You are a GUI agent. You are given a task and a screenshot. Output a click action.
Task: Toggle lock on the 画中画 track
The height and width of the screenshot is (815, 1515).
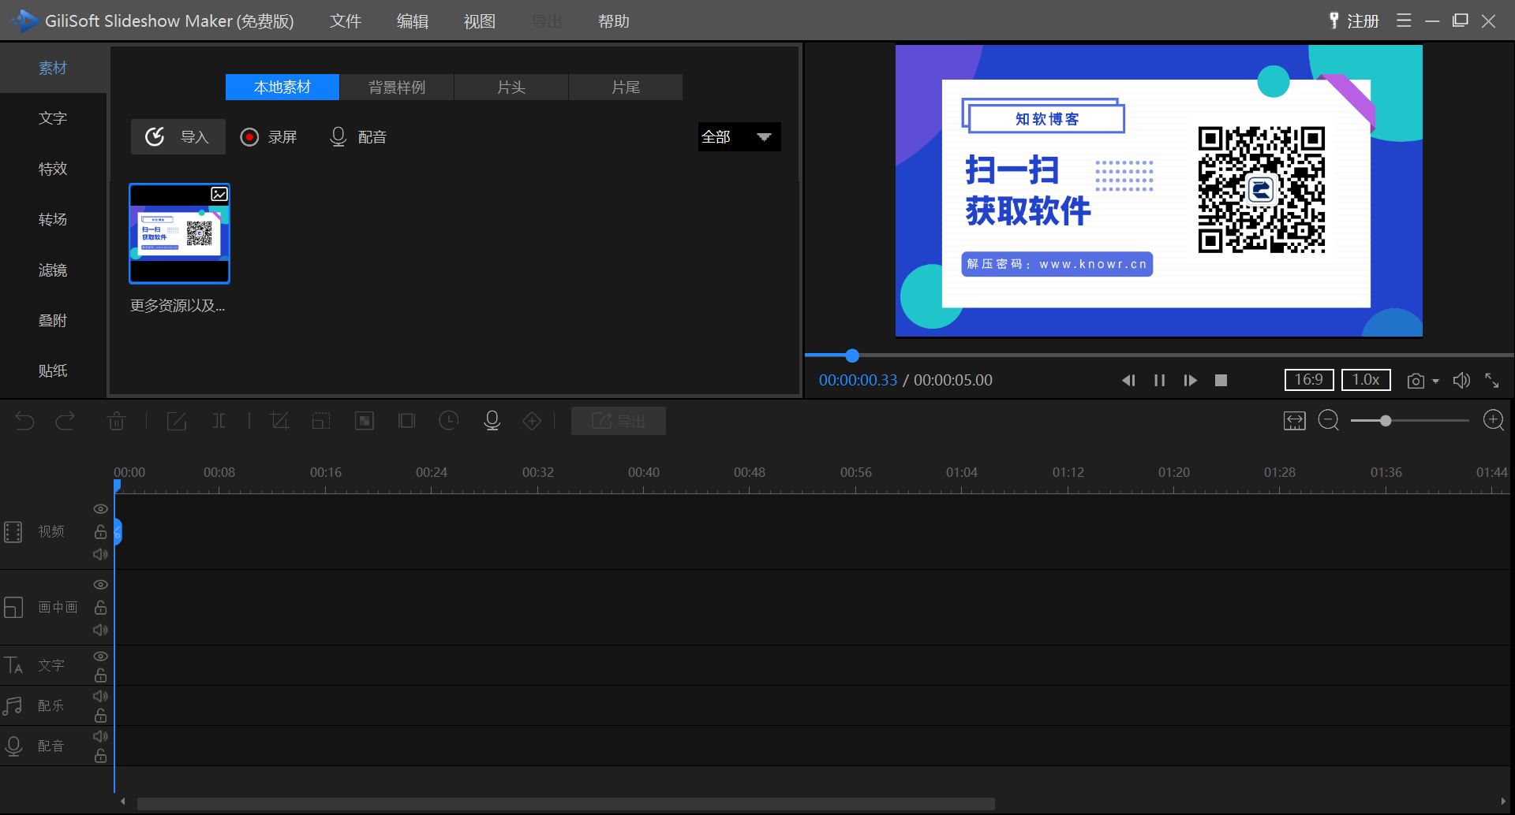coord(100,607)
